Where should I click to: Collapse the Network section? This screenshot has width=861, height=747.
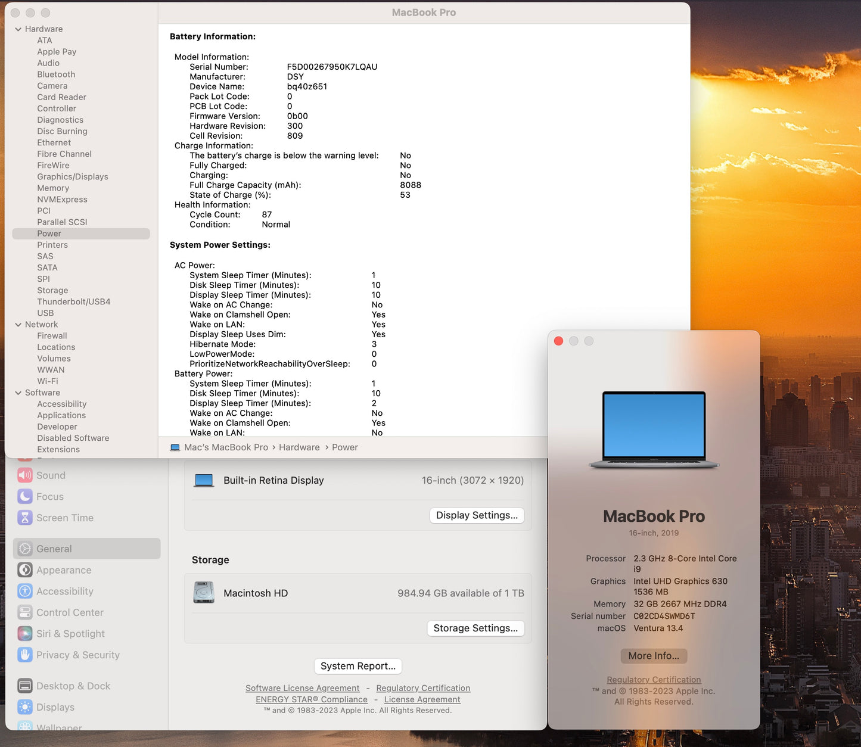tap(17, 324)
